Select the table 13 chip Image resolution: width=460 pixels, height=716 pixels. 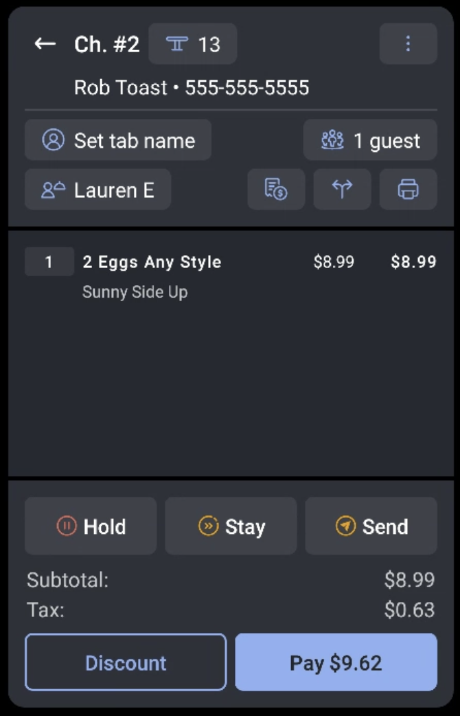pyautogui.click(x=193, y=43)
